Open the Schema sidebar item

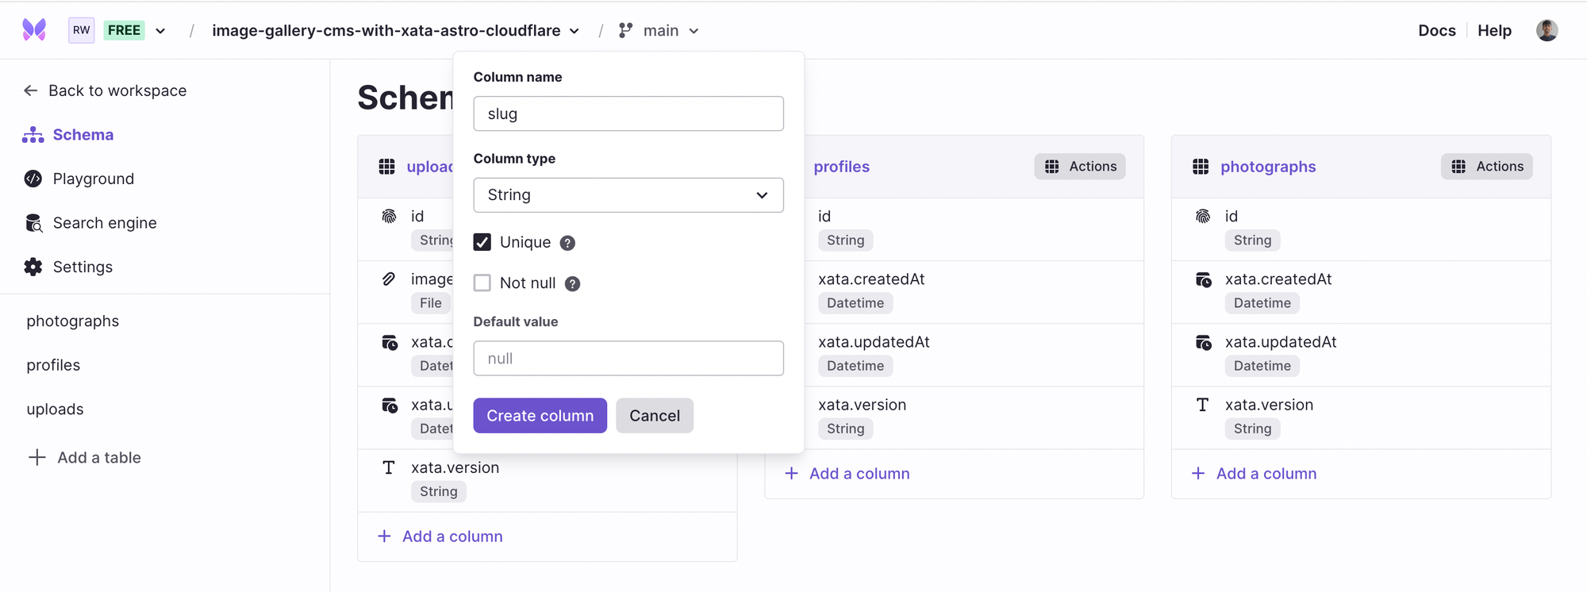pos(83,135)
